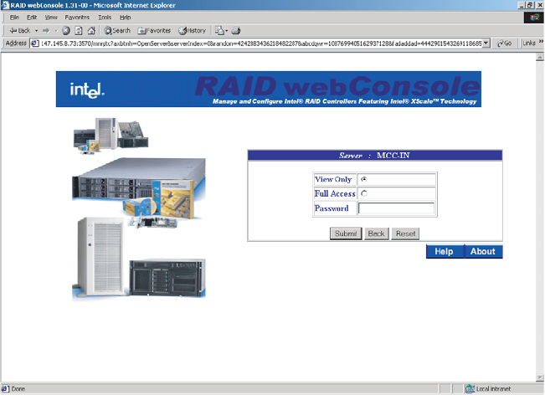Open the File menu
This screenshot has width=545, height=395.
pos(14,17)
